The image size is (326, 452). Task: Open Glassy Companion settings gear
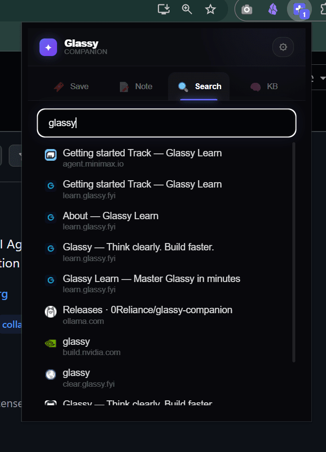point(283,47)
